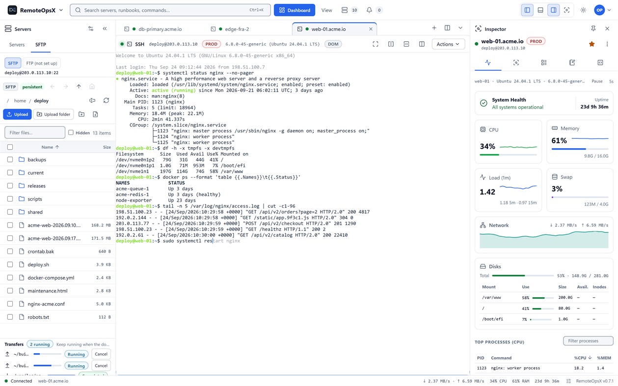The height and width of the screenshot is (386, 618).
Task: Pin the Inspector panel
Action: [x=593, y=29]
